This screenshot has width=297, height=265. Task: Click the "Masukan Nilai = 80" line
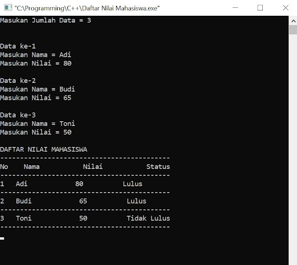click(x=36, y=63)
